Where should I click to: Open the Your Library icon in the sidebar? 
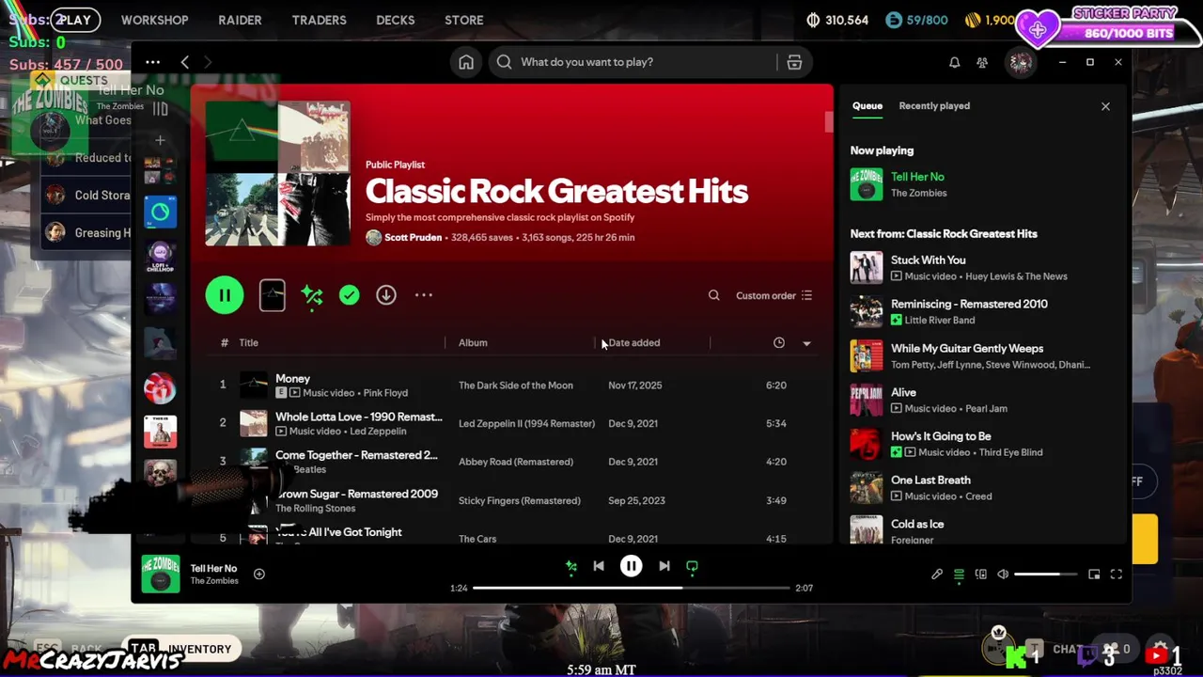tap(160, 109)
